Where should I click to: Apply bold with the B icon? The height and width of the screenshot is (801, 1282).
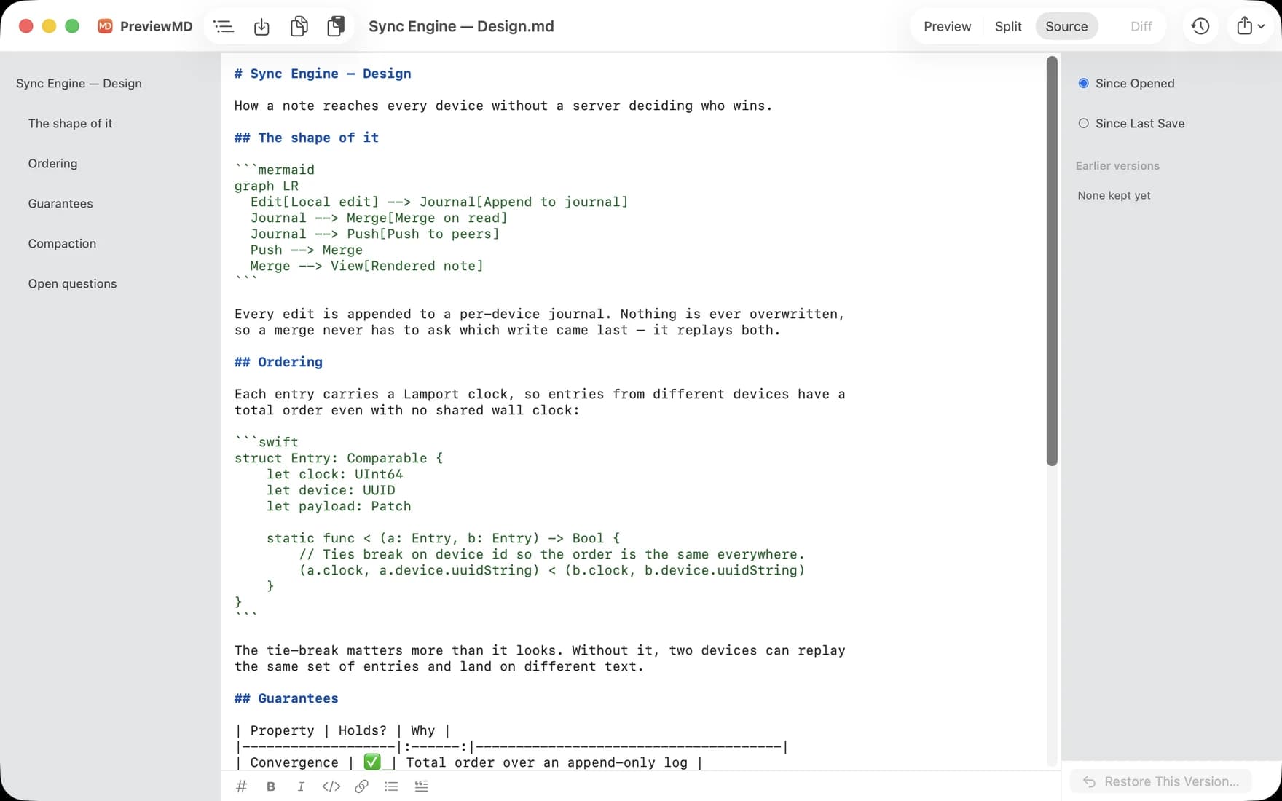(271, 786)
